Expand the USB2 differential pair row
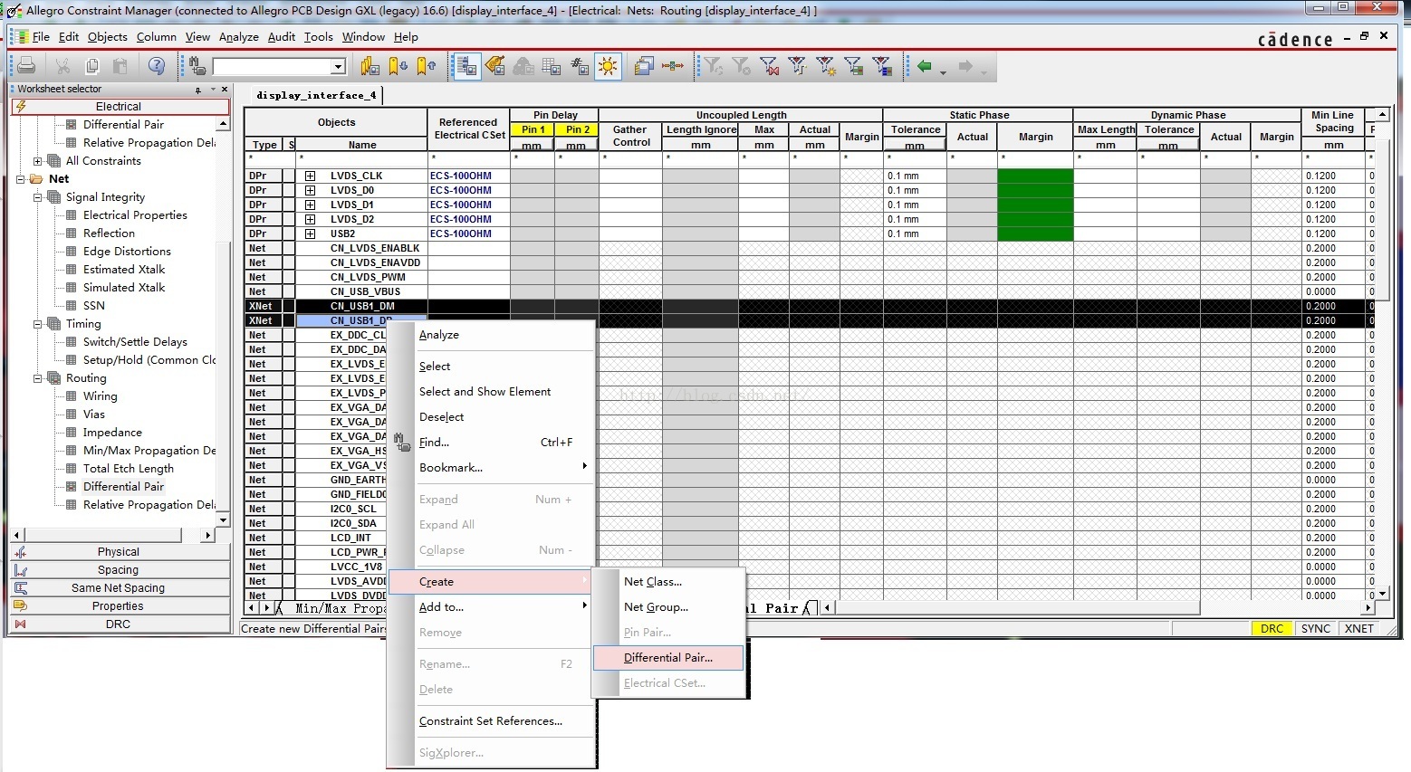The width and height of the screenshot is (1411, 772). tap(310, 234)
